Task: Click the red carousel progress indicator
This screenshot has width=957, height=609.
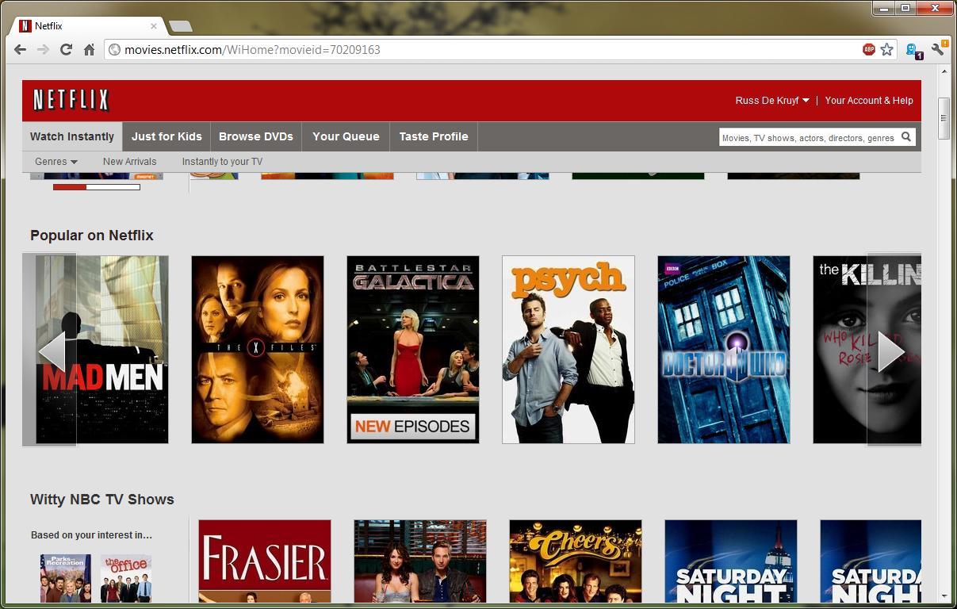Action: (x=68, y=187)
